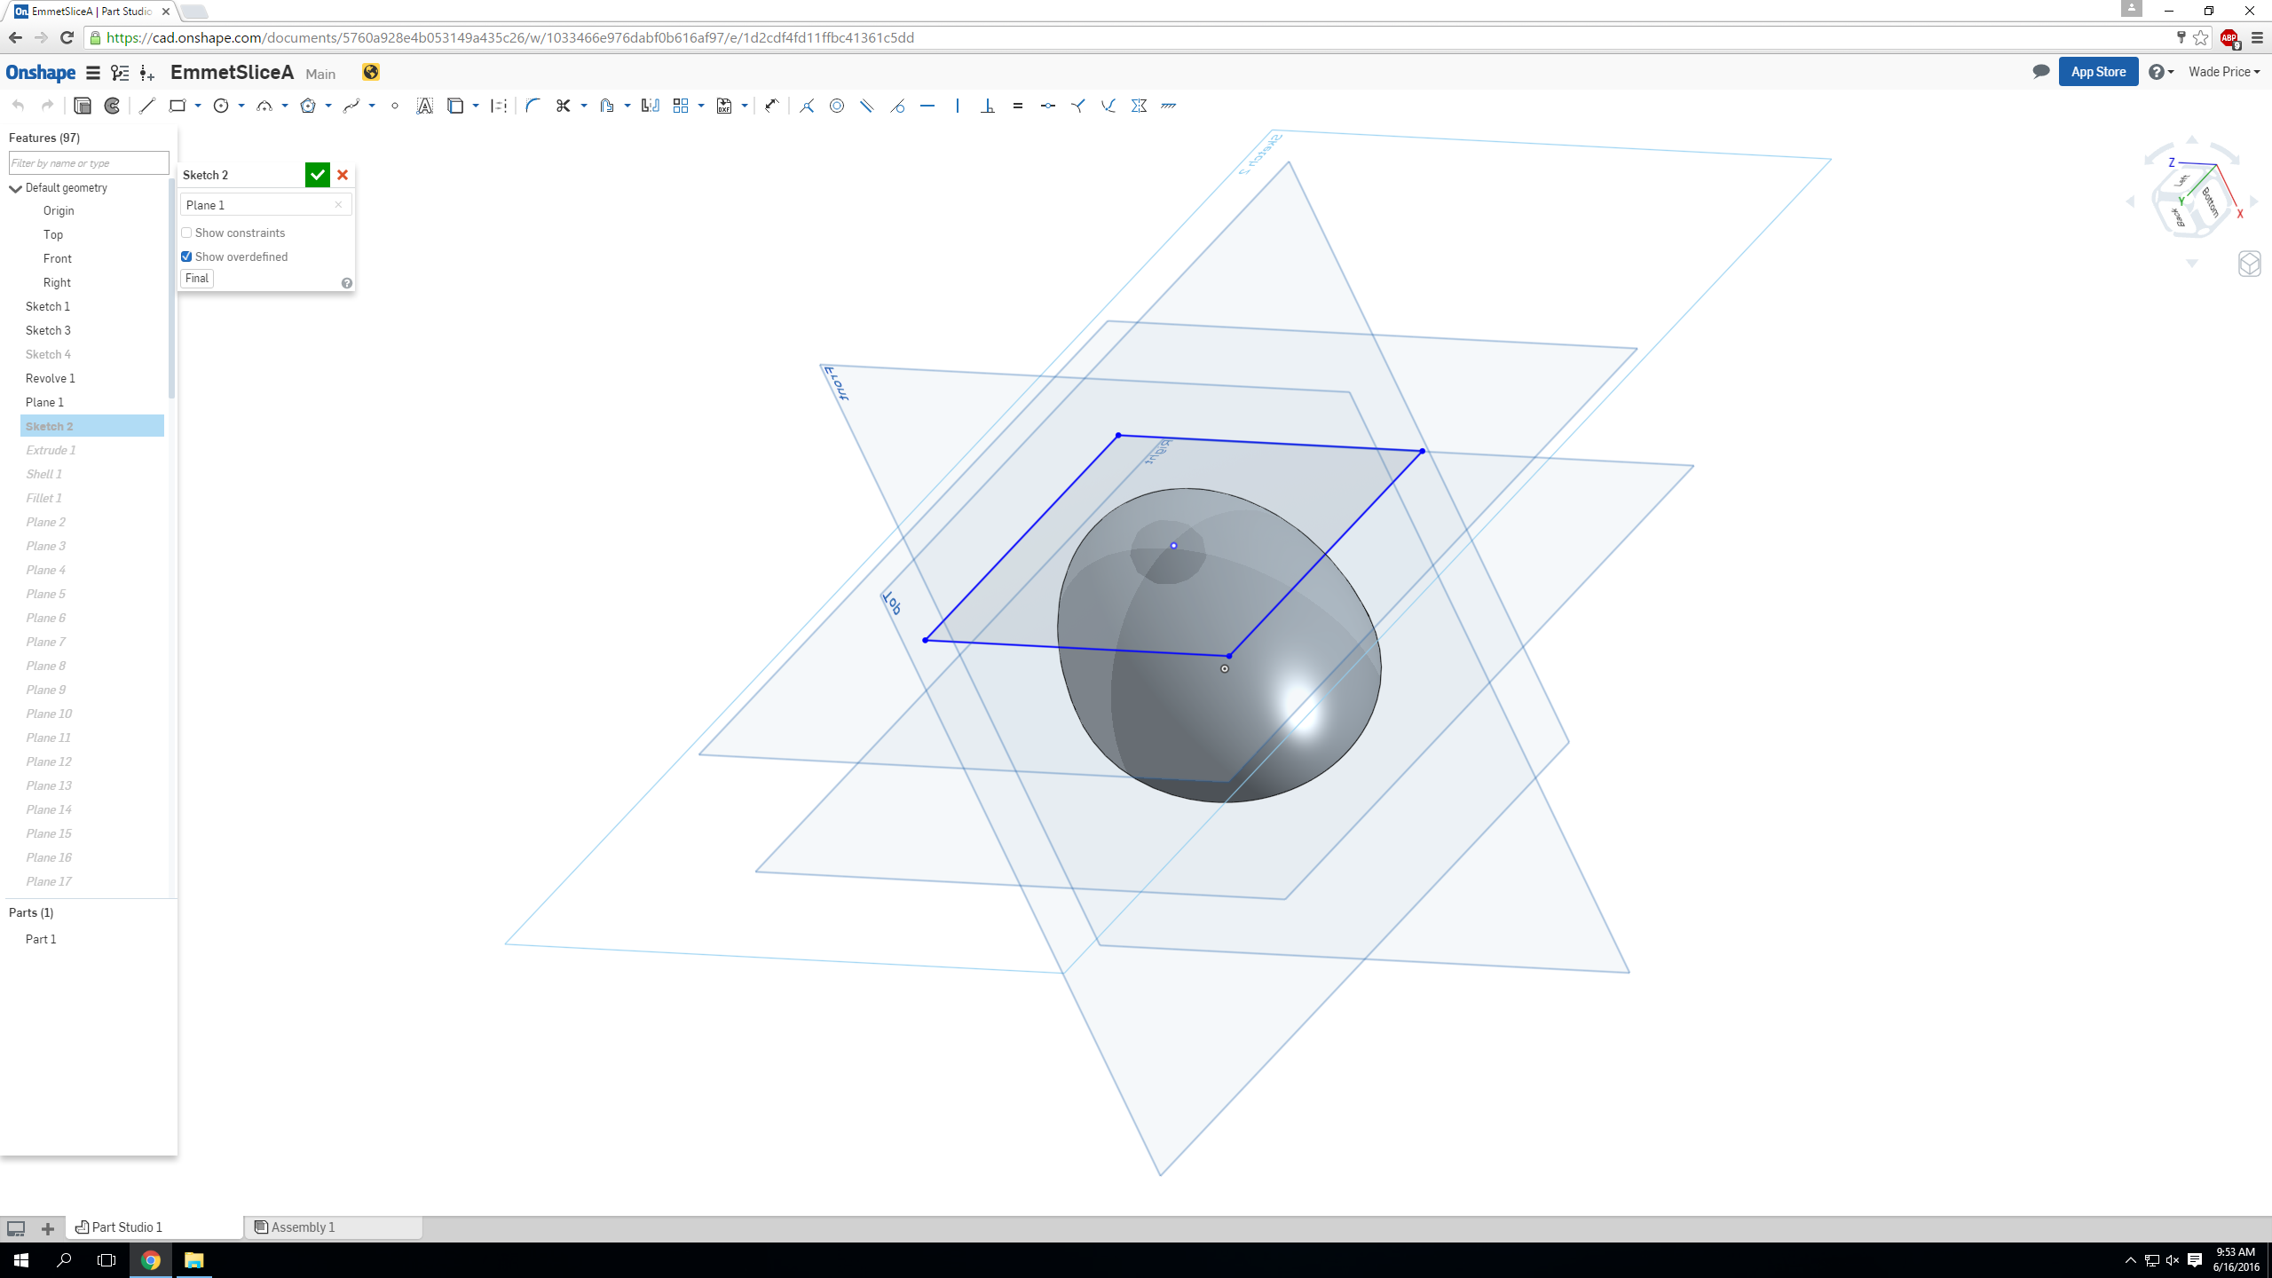Open the Onshape main hamburger menu
This screenshot has height=1278, width=2272.
92,73
